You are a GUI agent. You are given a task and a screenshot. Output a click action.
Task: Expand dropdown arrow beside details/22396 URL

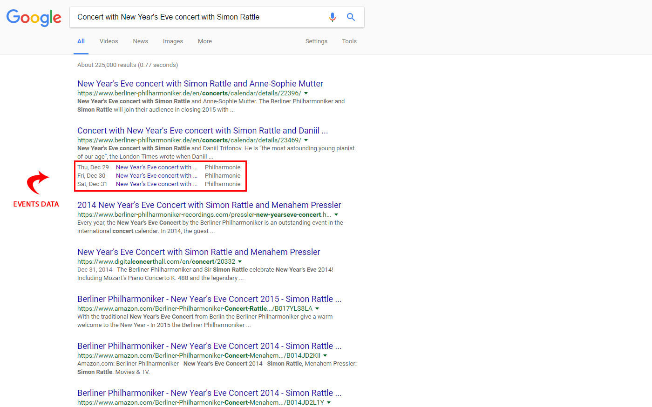[306, 93]
